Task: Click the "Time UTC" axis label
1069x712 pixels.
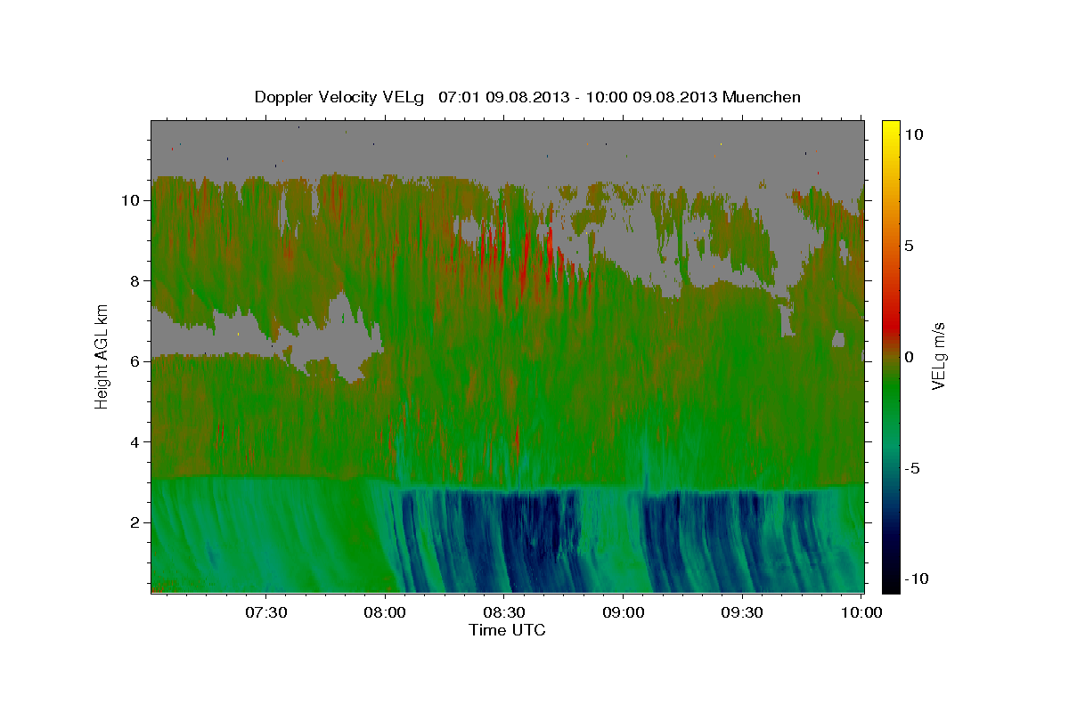Action: 507,630
